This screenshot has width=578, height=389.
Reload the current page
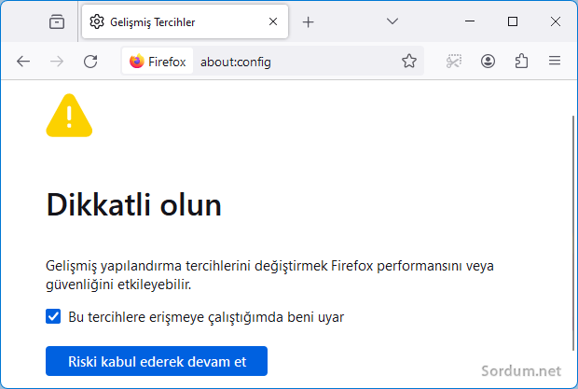click(90, 62)
